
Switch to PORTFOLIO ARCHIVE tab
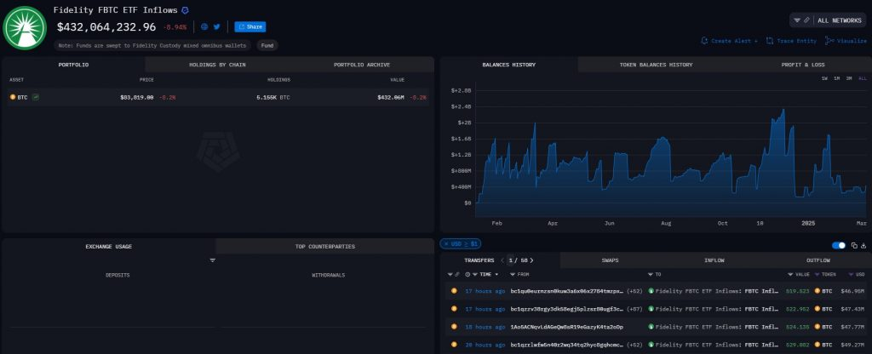point(362,65)
